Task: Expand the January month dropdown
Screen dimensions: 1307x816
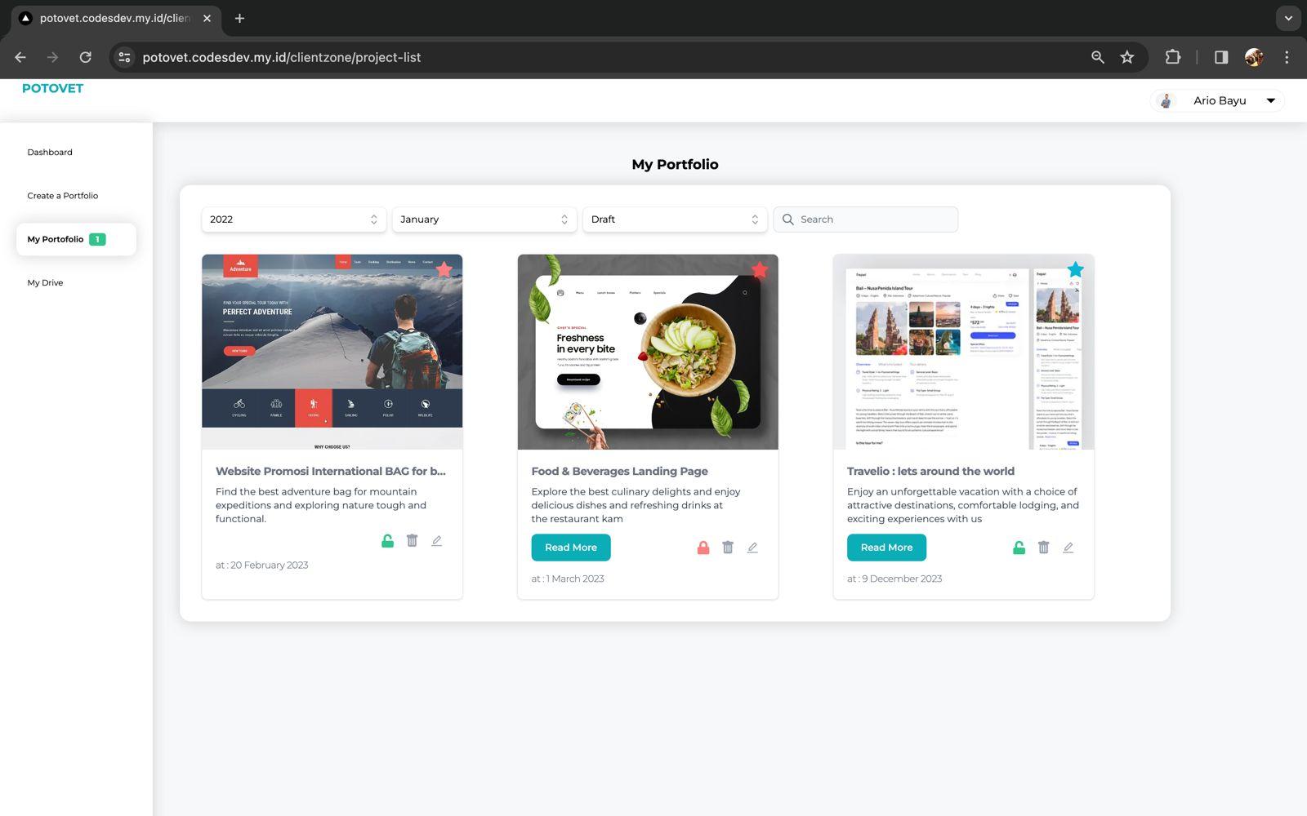Action: coord(484,220)
